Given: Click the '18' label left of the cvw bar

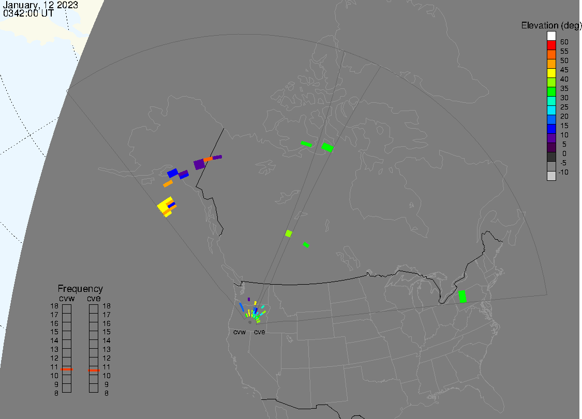Looking at the screenshot, I should 54,306.
